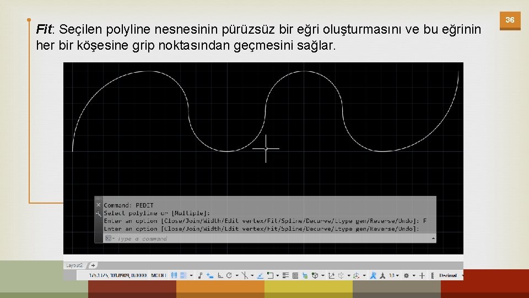This screenshot has width=529, height=298.
Task: Toggle annotation visibility icon
Action: click(373, 275)
